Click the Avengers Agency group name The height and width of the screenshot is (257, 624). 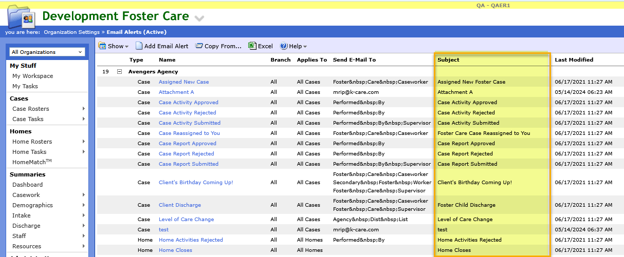[x=153, y=72]
